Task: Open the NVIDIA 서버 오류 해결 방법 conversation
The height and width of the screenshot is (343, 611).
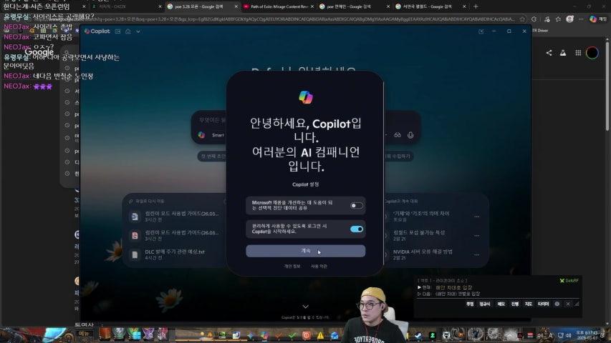Action: coord(423,254)
